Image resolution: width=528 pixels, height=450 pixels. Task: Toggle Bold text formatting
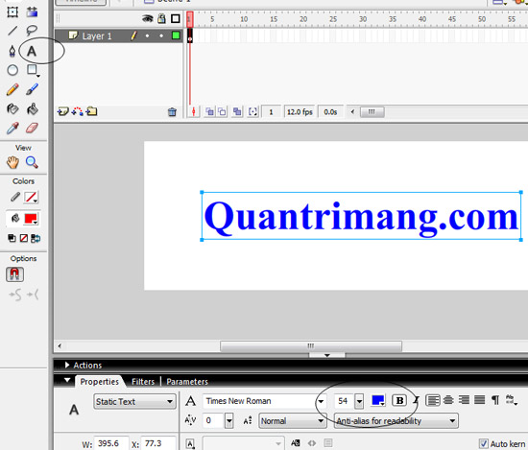[x=399, y=400]
